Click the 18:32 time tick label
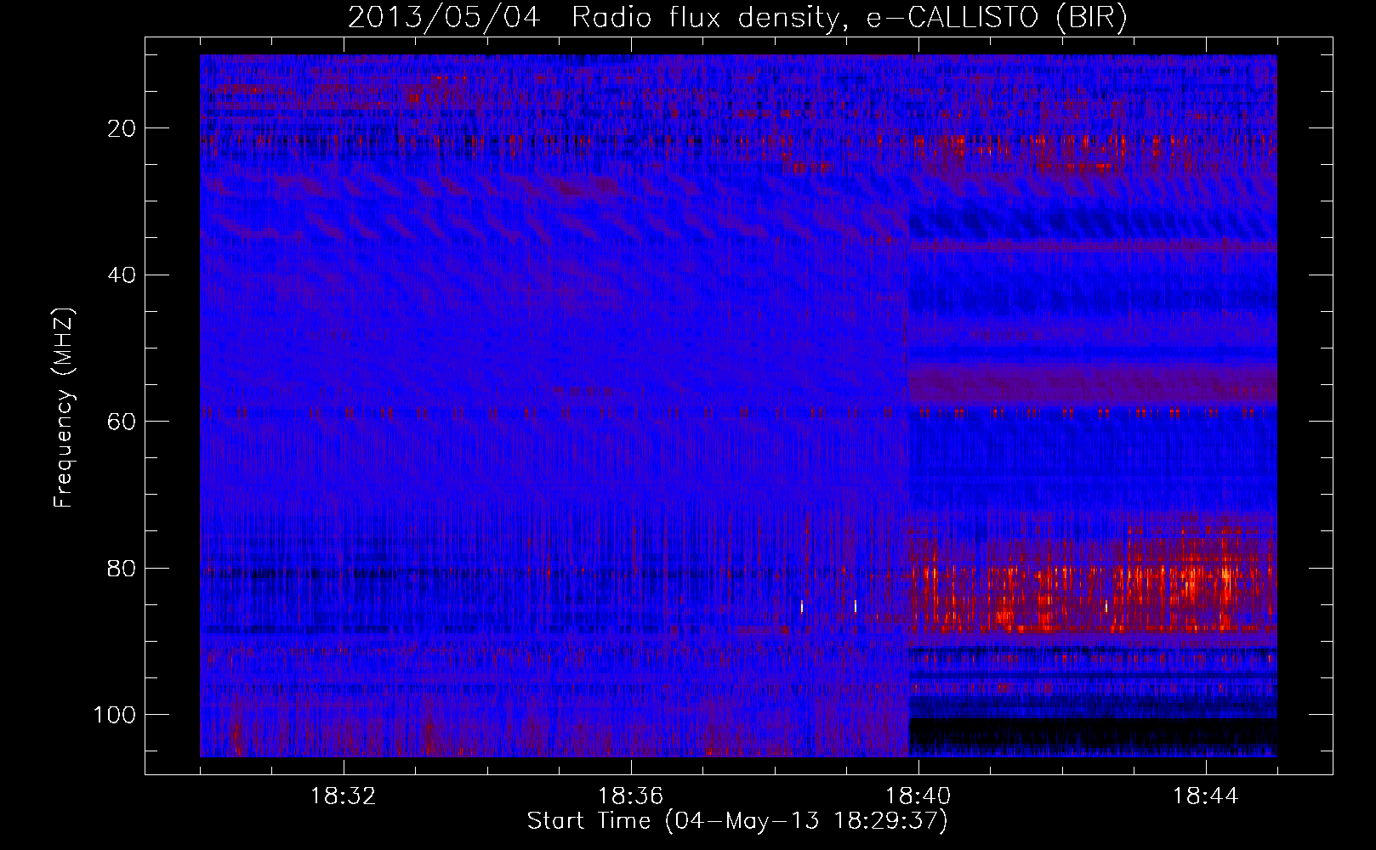The height and width of the screenshot is (850, 1376). tap(344, 796)
